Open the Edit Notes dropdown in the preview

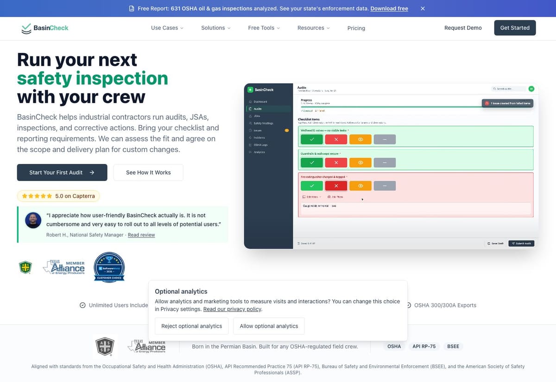coord(311,197)
